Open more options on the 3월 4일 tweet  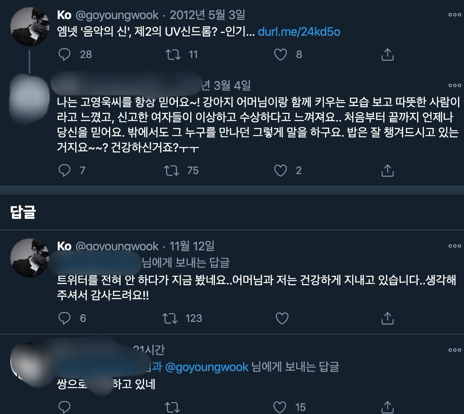(454, 85)
